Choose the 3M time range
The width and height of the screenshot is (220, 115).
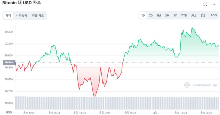(167, 16)
